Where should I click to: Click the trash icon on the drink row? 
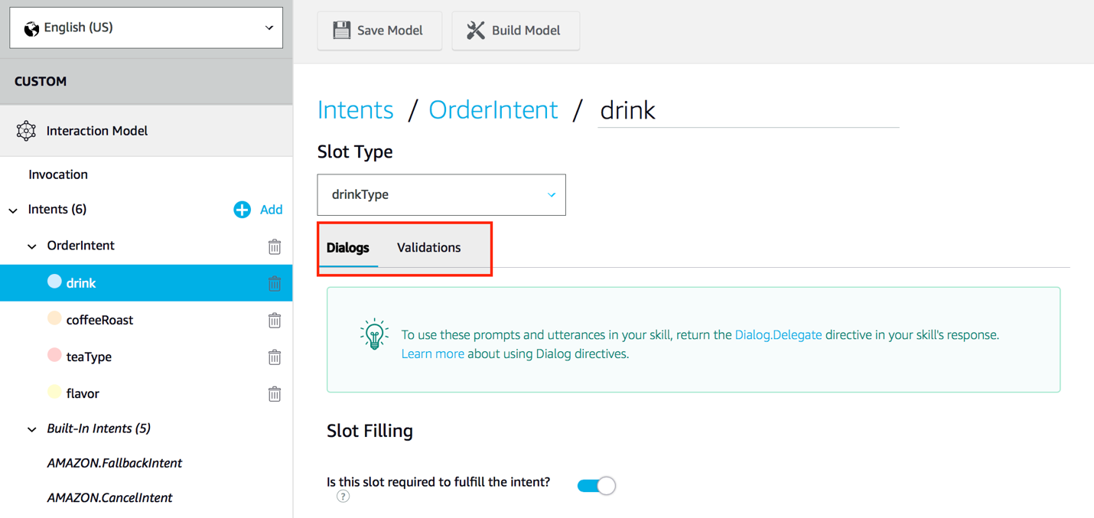(x=275, y=284)
